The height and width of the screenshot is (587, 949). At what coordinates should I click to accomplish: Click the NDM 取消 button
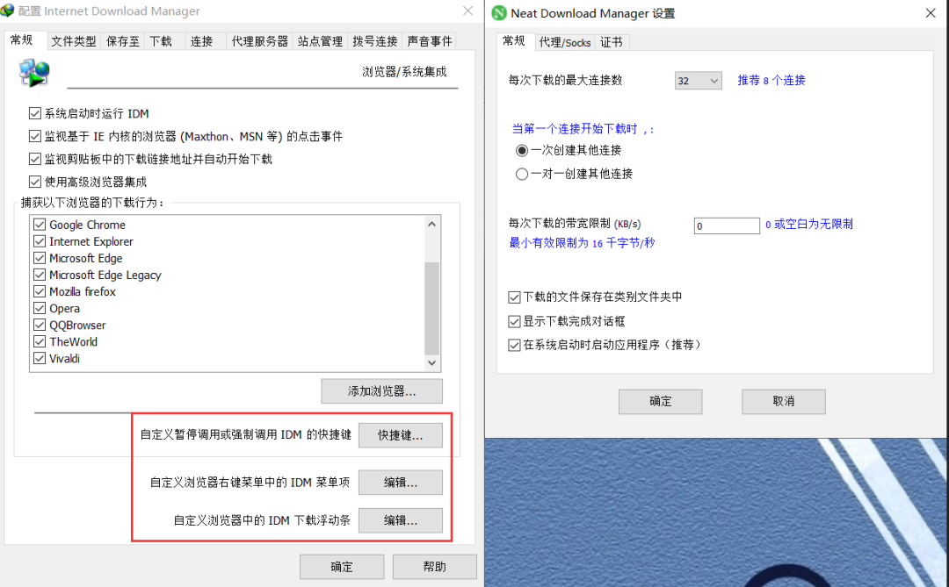783,402
